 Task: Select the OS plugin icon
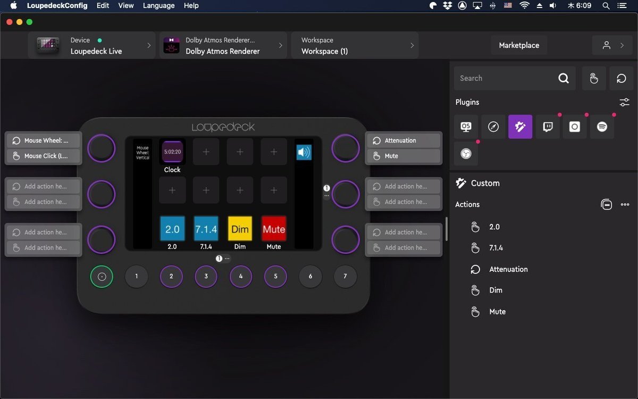click(x=466, y=127)
